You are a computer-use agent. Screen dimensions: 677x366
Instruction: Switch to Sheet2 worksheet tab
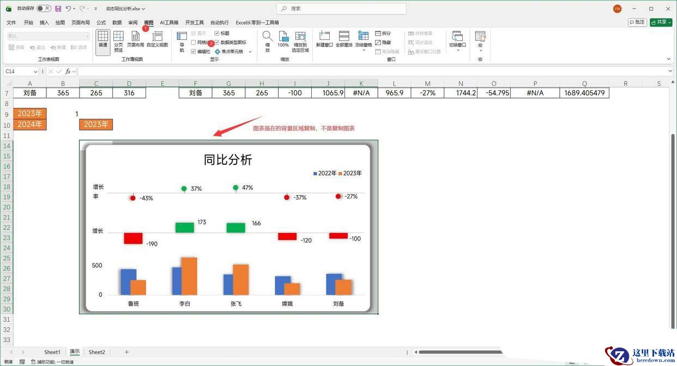click(x=96, y=352)
